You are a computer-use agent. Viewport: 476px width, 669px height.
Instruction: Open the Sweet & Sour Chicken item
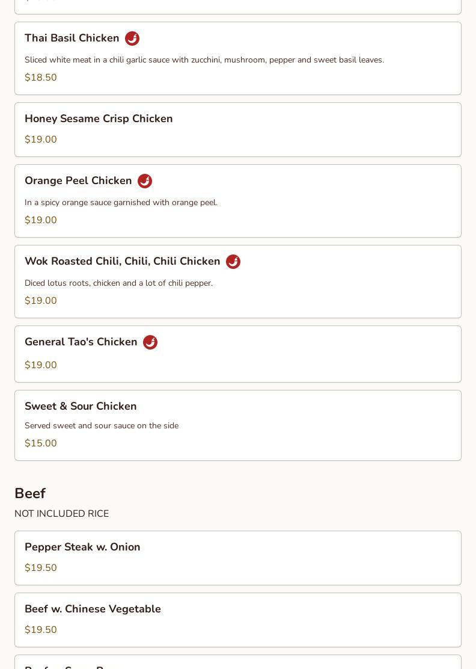238,425
